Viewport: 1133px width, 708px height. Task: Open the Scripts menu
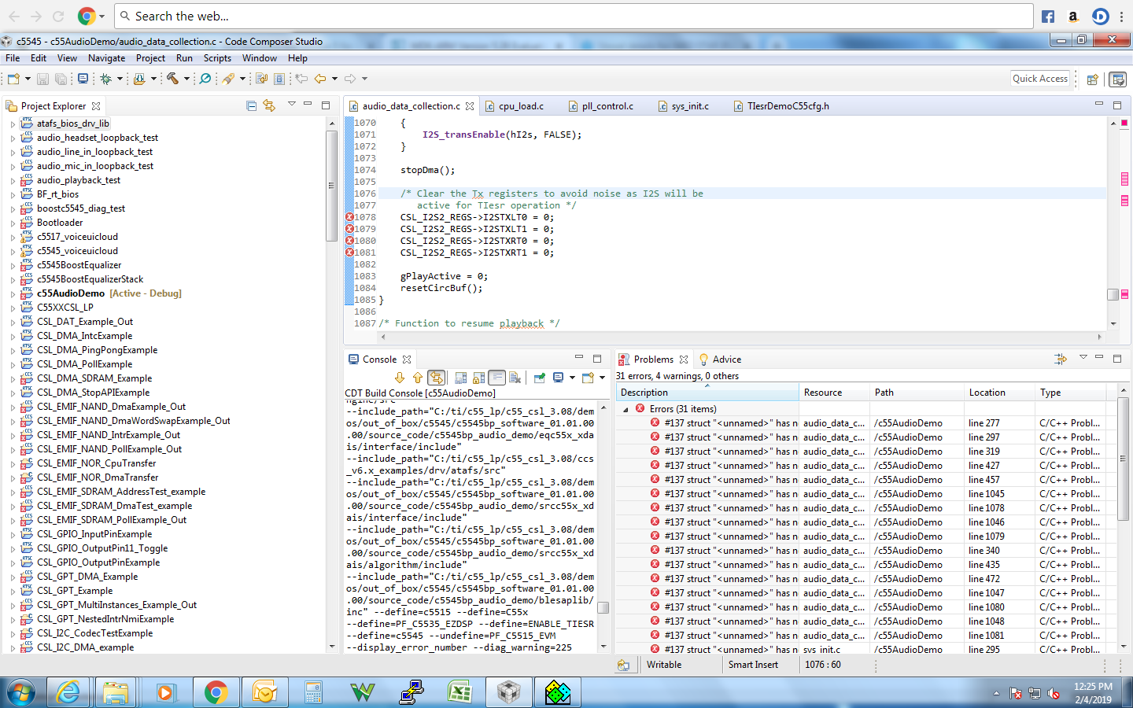(217, 58)
